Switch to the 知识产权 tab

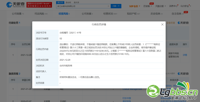click(133, 14)
